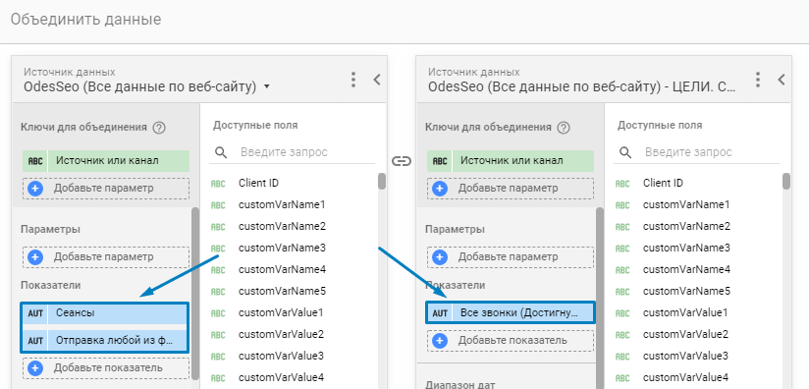Open the left OdesSeo data source dropdown
This screenshot has width=809, height=389.
[x=147, y=86]
